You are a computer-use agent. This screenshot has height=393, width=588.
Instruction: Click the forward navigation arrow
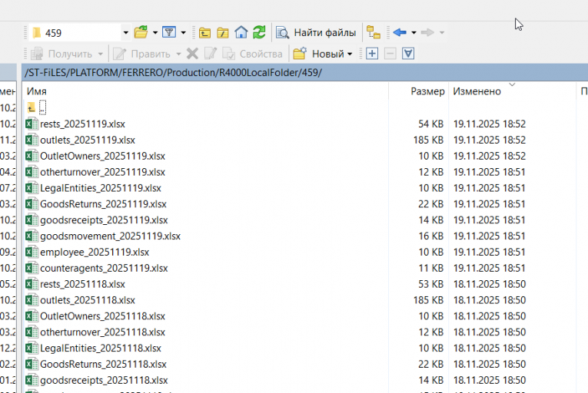427,32
